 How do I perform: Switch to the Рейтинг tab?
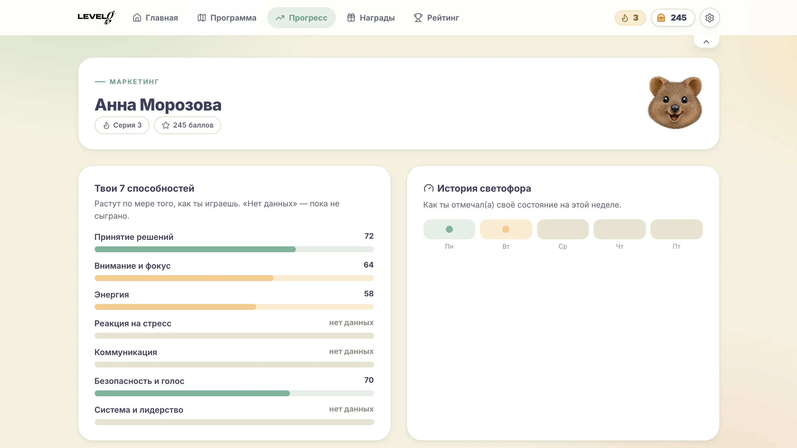[x=436, y=18]
